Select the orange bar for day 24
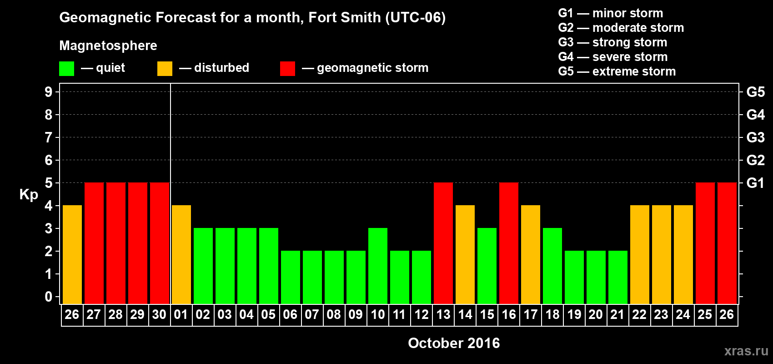The image size is (773, 364). pyautogui.click(x=683, y=254)
